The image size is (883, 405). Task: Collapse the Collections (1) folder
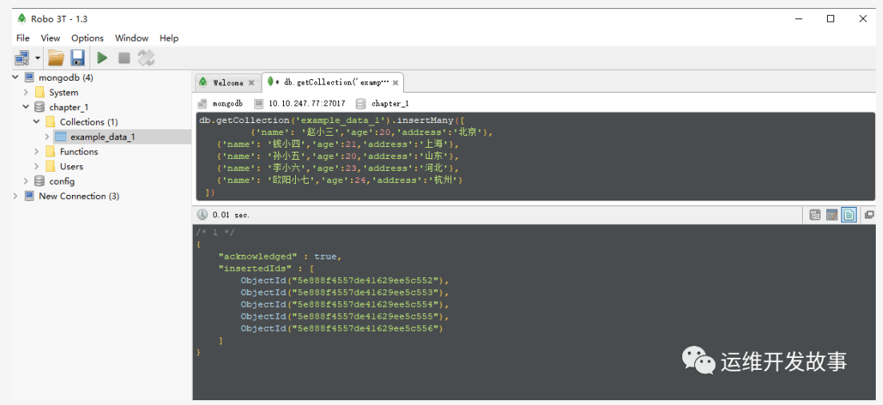point(37,121)
